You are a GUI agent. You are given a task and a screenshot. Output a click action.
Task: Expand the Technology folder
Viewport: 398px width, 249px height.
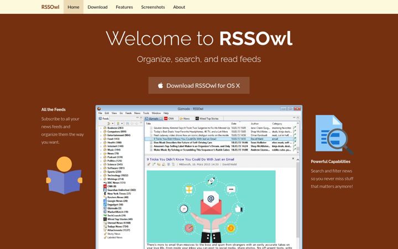point(101,175)
